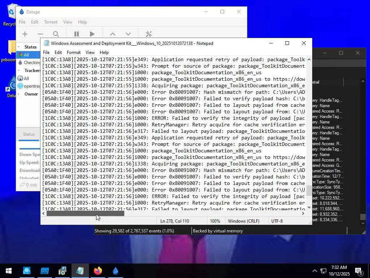370x278 pixels.
Task: Click 'Showing 29,582 of 2,767,537 events' status
Action: pyautogui.click(x=134, y=231)
